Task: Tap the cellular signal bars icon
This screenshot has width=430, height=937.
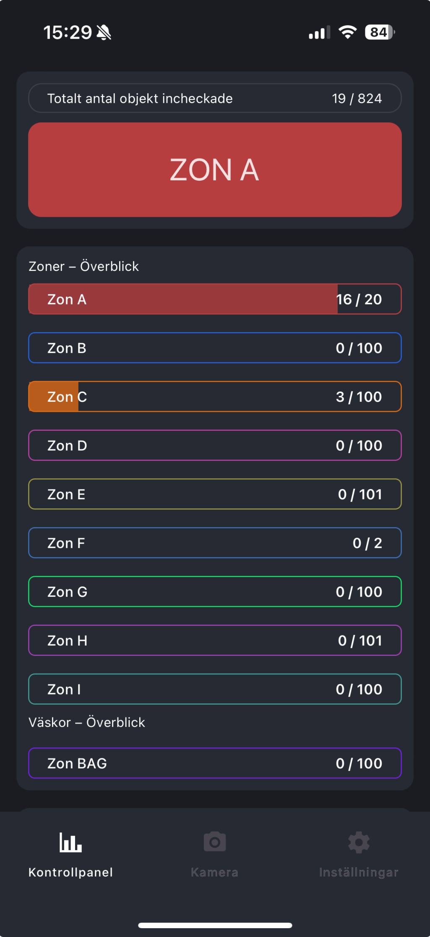Action: 319,33
